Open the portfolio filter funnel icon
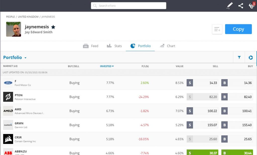257x155 pixels. 239,57
